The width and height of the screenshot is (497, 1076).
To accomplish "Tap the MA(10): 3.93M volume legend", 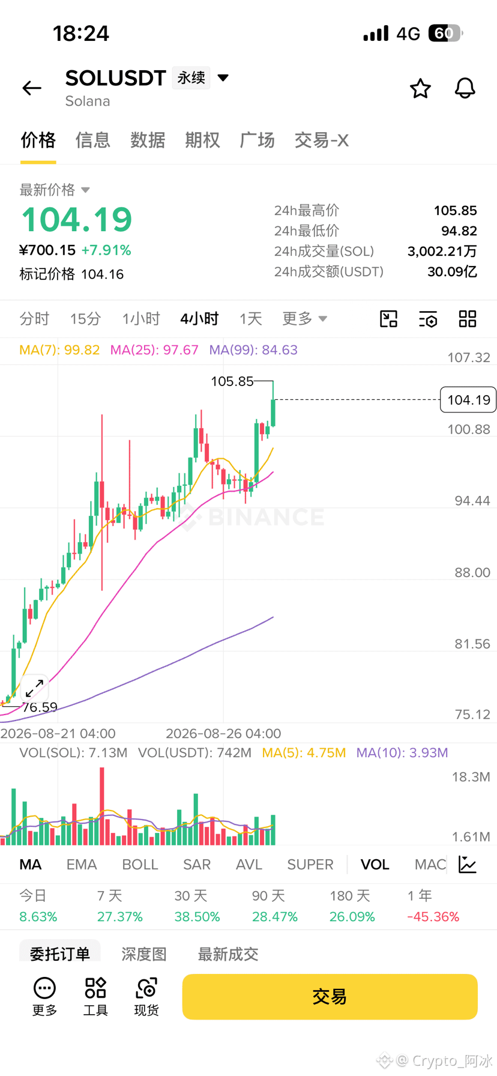I will click(402, 753).
